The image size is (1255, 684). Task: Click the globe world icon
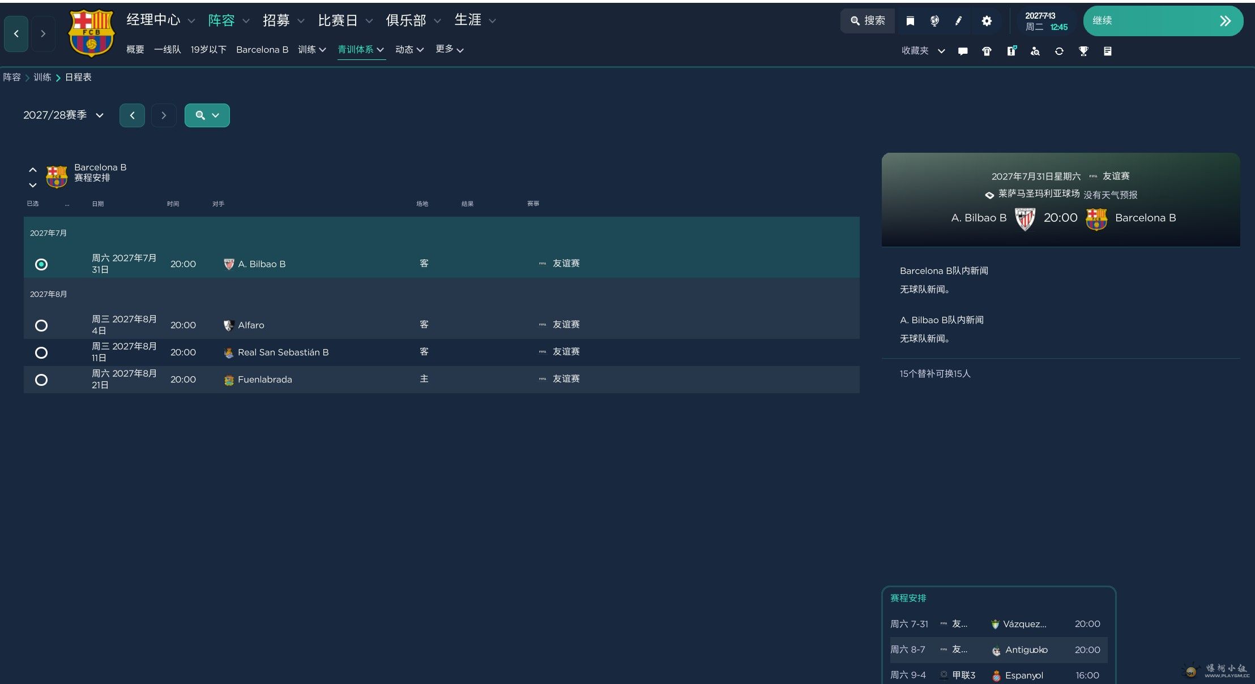[x=934, y=21]
